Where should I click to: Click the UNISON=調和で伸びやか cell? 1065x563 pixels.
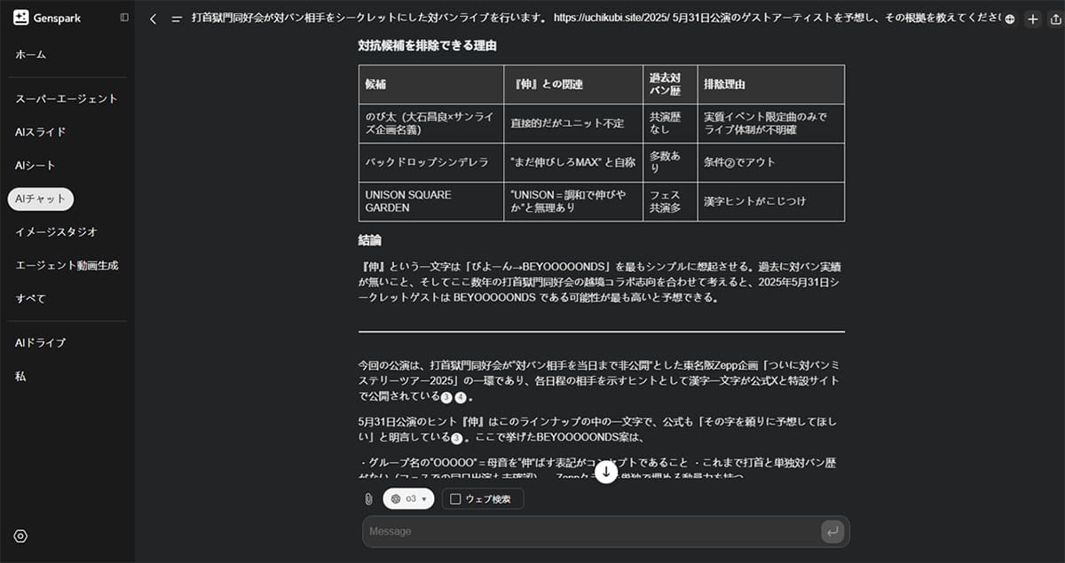coord(573,201)
